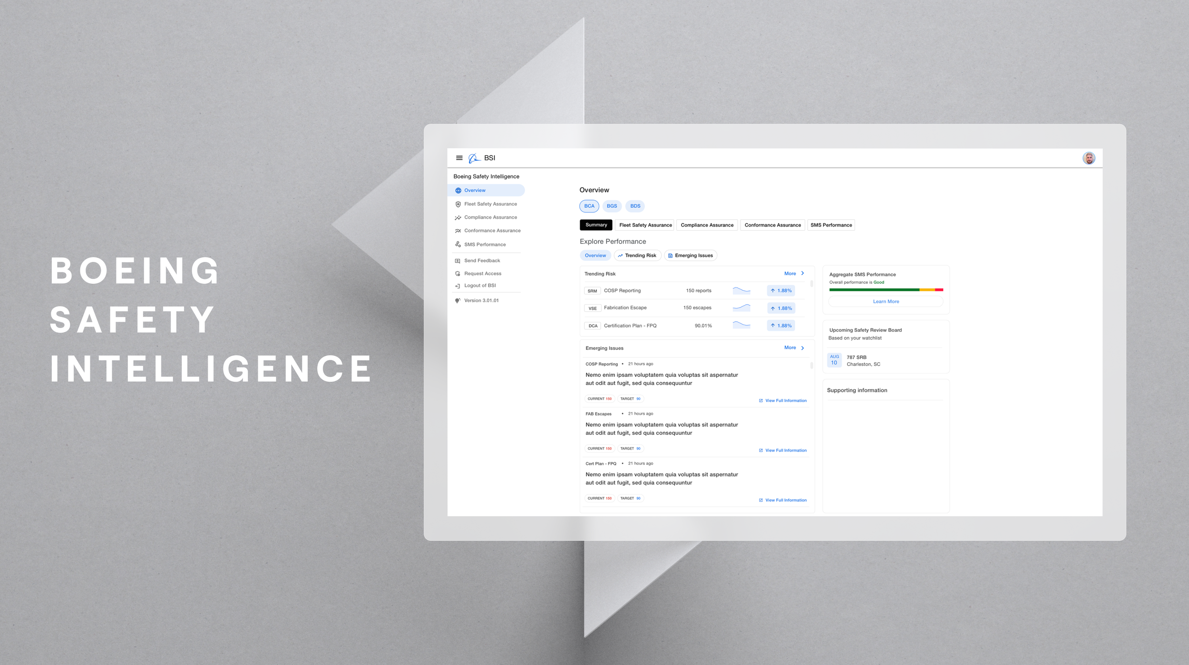This screenshot has width=1189, height=665.
Task: Click the Compliance Assurance sidebar icon
Action: click(458, 218)
